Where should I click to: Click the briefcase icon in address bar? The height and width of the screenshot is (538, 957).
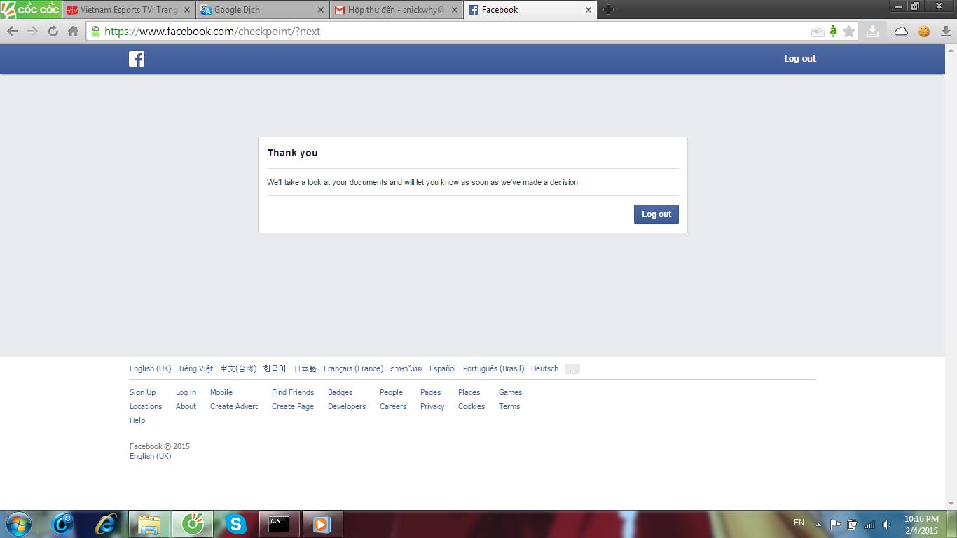[817, 32]
